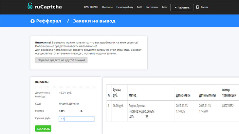239x134 pixels.
Task: Visit the Блог navigation link
Action: 165,7
